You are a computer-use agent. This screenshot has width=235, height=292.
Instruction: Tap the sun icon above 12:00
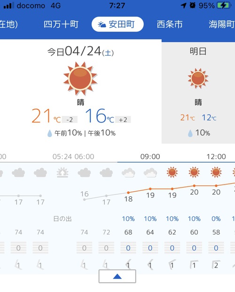(x=216, y=172)
